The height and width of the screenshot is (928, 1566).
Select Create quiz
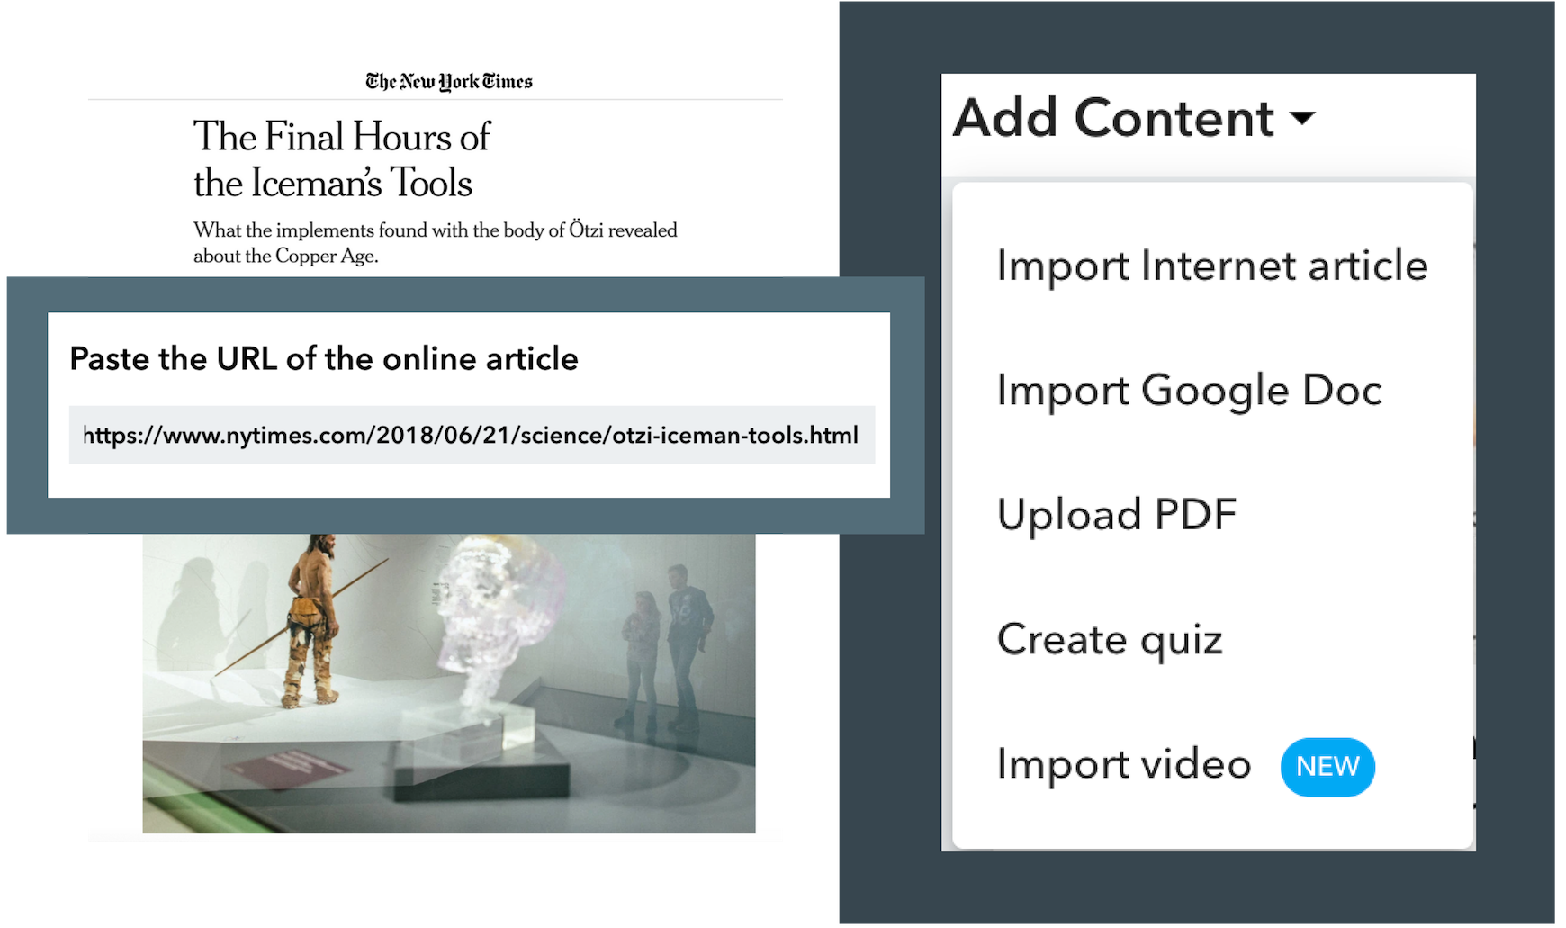(1110, 639)
